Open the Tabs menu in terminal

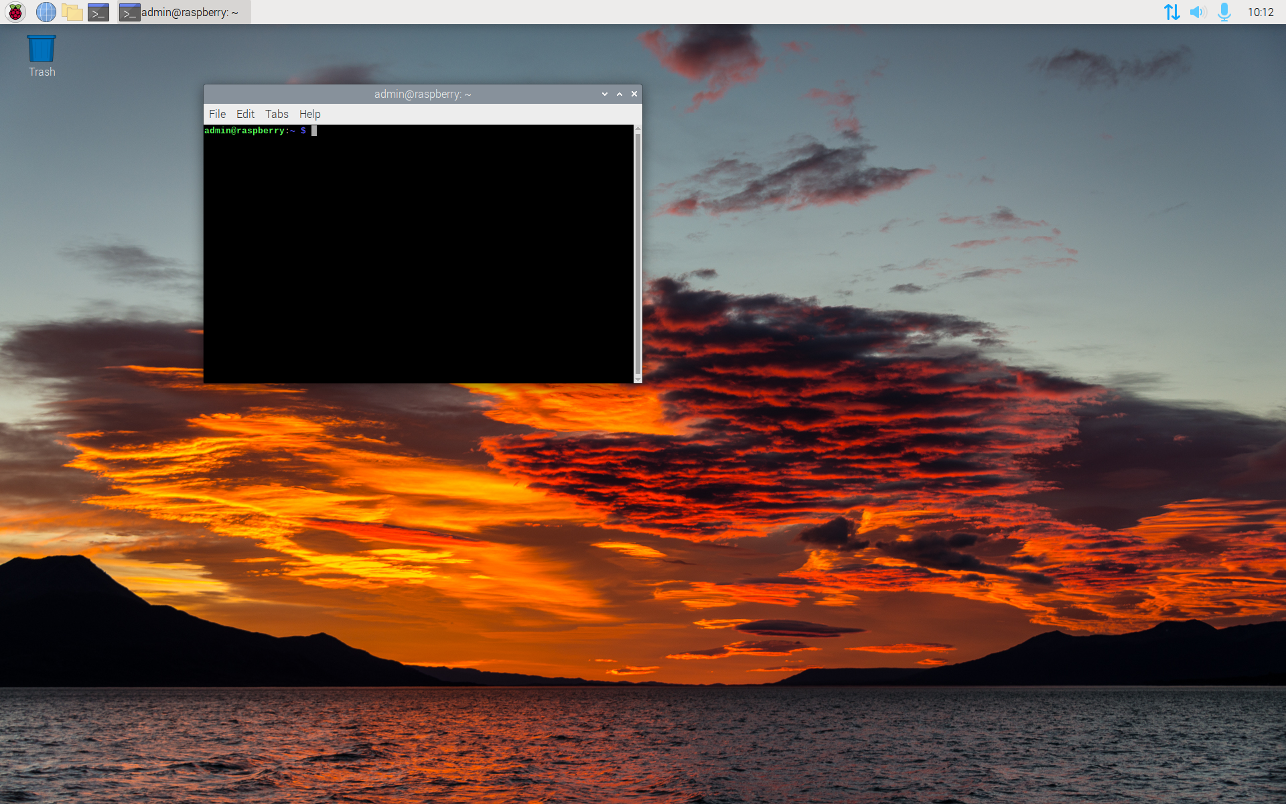click(277, 114)
